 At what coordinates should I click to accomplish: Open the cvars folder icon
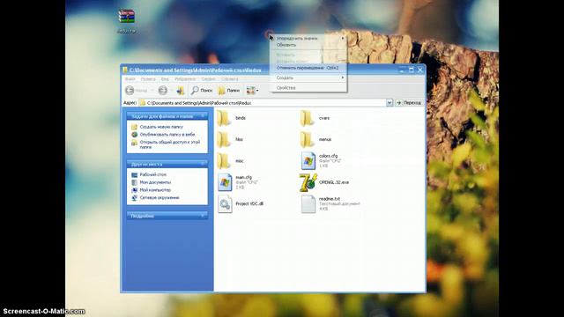pyautogui.click(x=307, y=118)
